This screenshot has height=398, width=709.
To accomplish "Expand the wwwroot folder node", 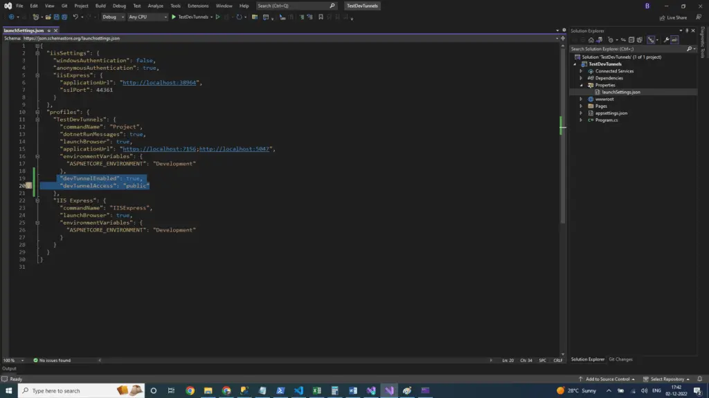I will point(581,99).
